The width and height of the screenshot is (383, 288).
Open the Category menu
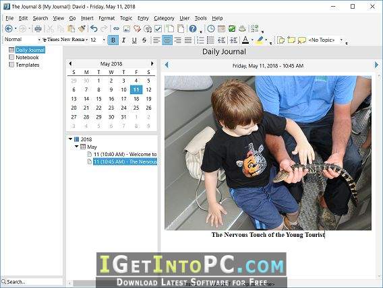tap(164, 18)
